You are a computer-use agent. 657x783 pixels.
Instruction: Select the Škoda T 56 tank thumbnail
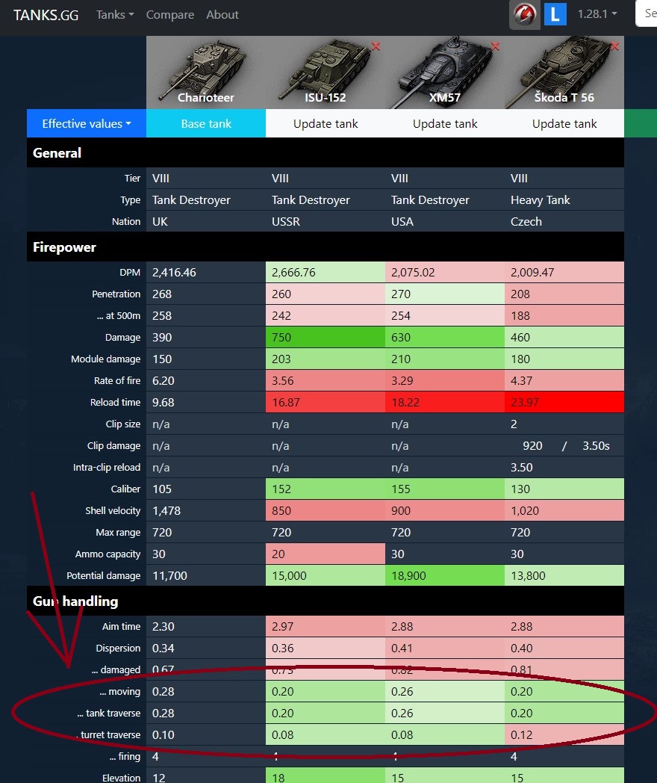click(x=564, y=72)
